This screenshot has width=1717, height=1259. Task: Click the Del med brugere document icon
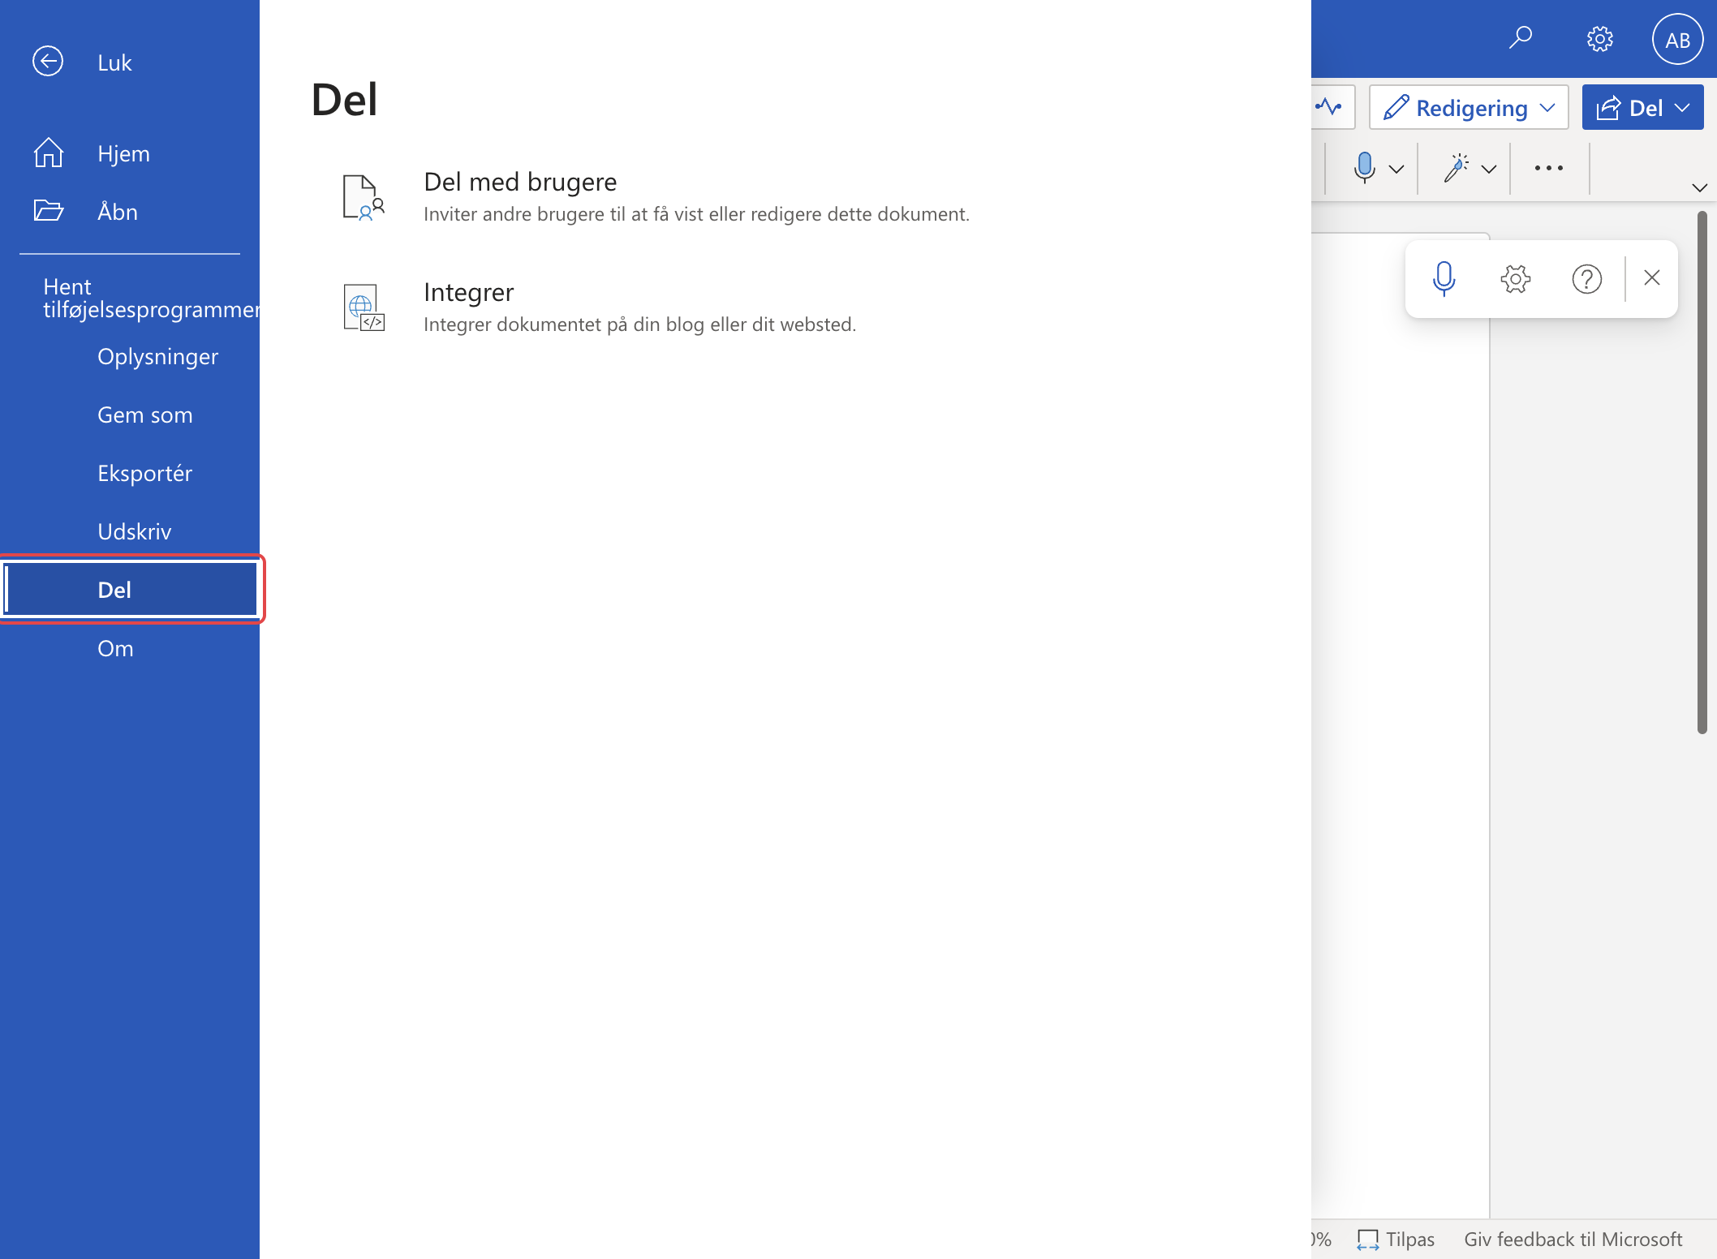pos(364,198)
